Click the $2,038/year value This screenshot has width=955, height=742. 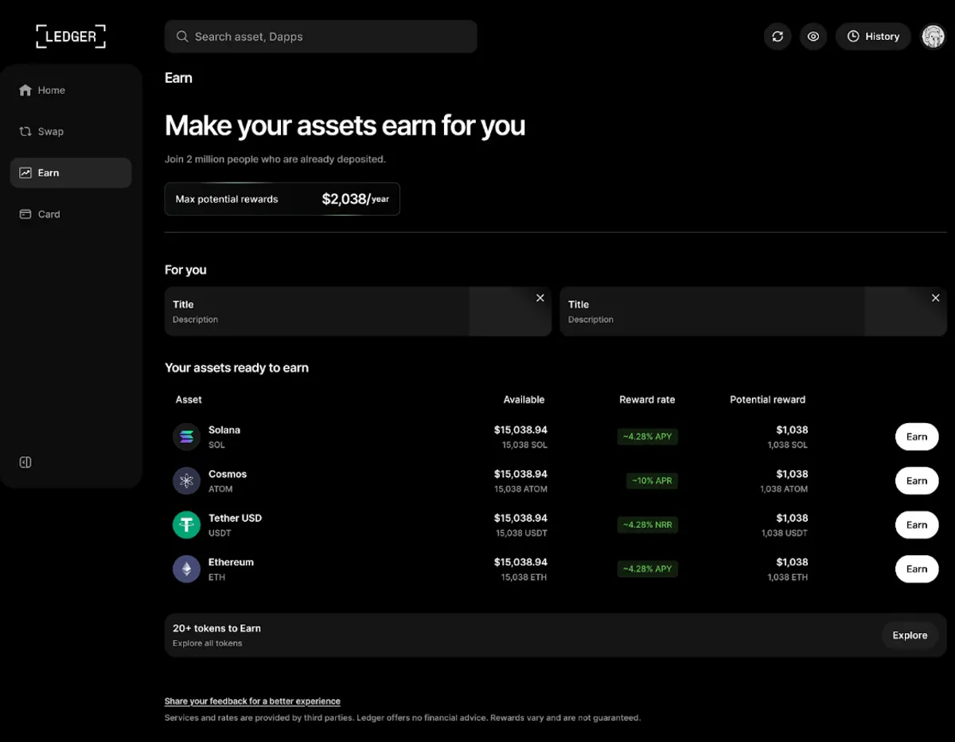(x=356, y=199)
